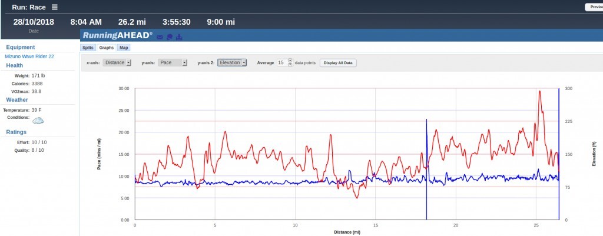Click the red pace peak near mile 25

[539, 92]
